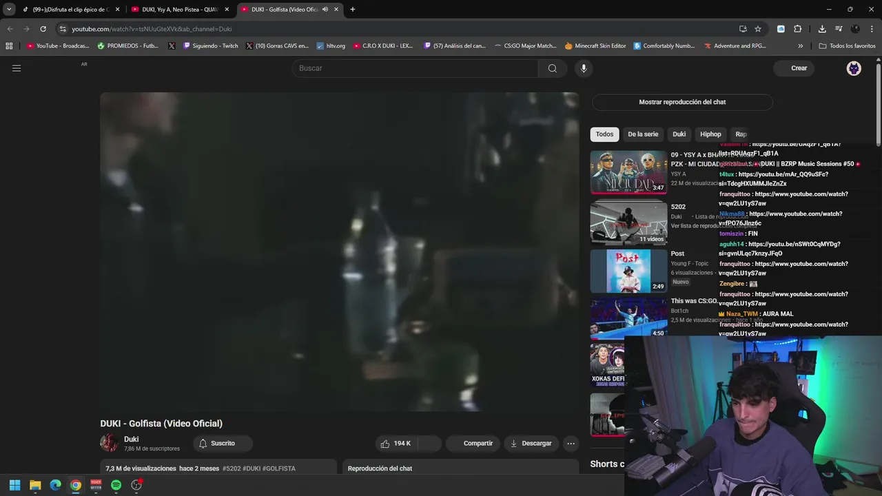
Task: Open the Todos los favoritos folder
Action: point(847,46)
